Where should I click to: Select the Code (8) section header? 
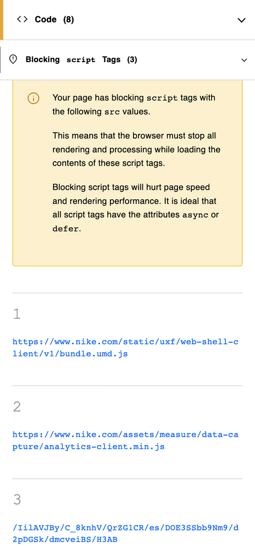pyautogui.click(x=54, y=19)
